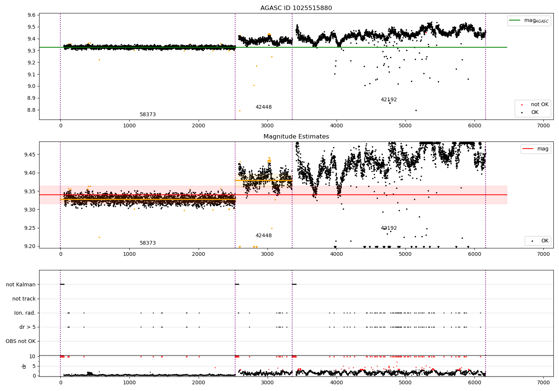Click the 'Ion. rad.' y-axis label

[x=25, y=313]
